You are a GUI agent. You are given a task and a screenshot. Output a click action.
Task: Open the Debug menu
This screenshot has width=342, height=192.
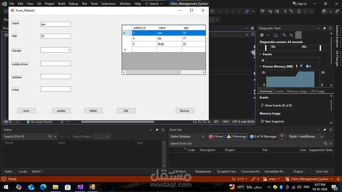[x=73, y=4]
